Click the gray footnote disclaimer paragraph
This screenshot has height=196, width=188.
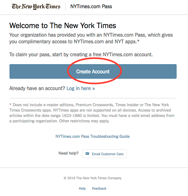pos(92,113)
